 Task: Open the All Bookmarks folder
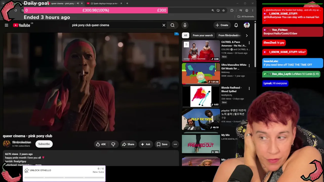coord(246,17)
